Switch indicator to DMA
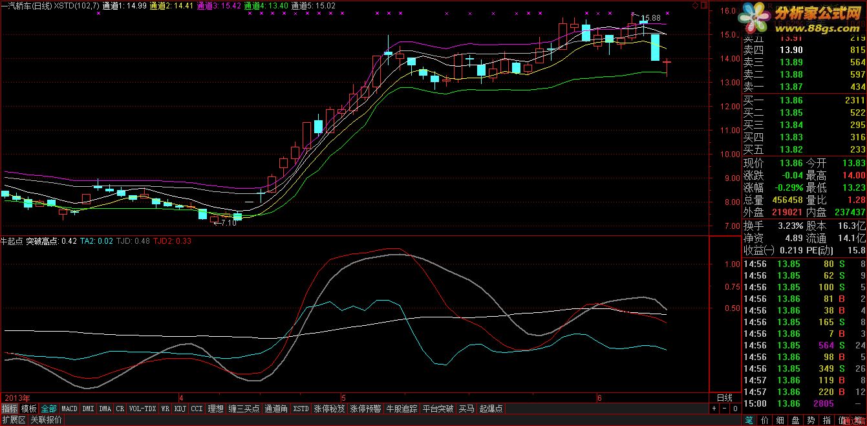The height and width of the screenshot is (426, 867). [x=105, y=409]
